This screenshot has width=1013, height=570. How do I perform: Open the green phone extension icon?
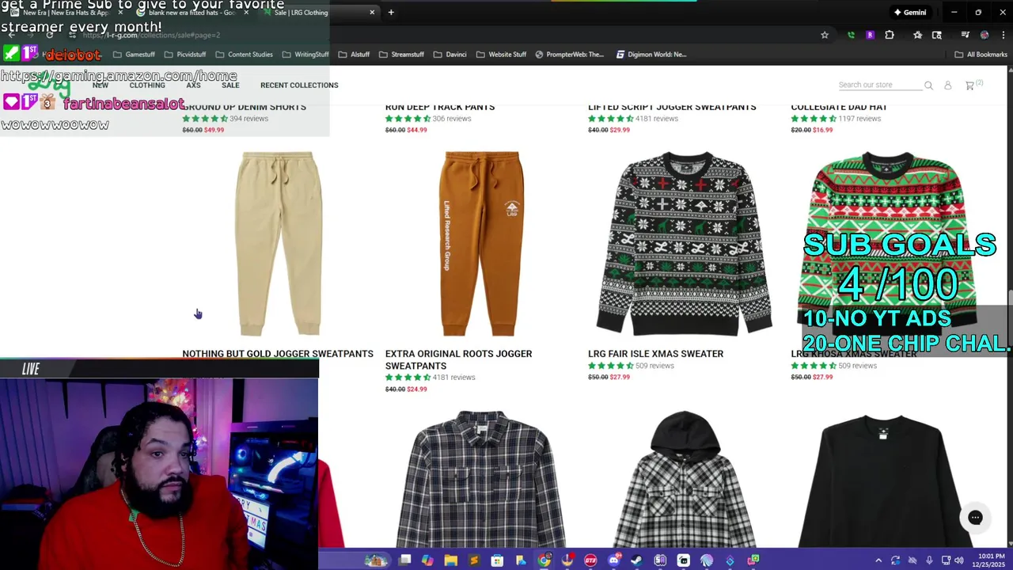click(851, 35)
